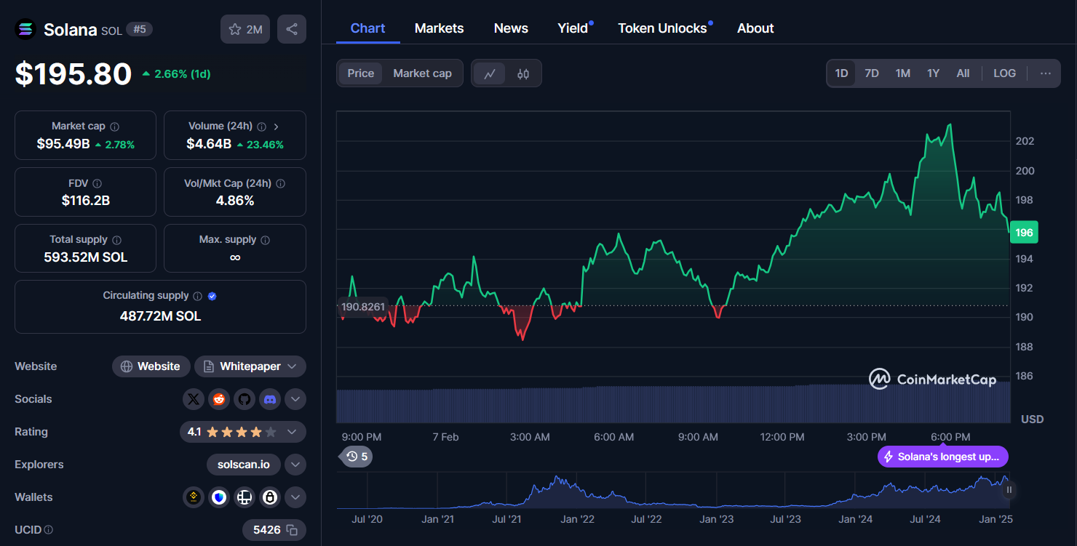Image resolution: width=1077 pixels, height=546 pixels.
Task: Switch to candlestick chart icon
Action: pyautogui.click(x=523, y=73)
